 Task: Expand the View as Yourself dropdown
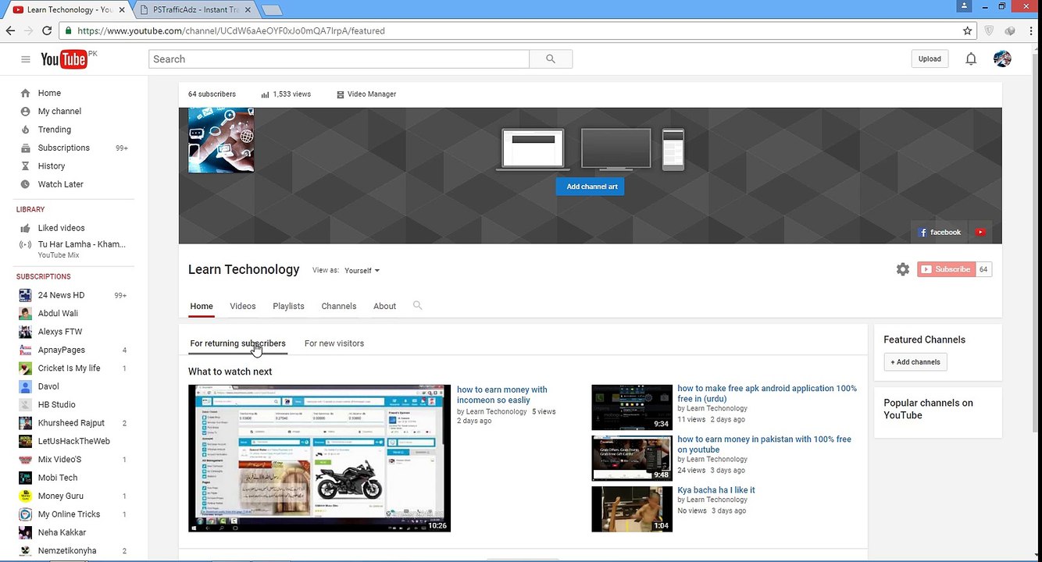point(362,271)
